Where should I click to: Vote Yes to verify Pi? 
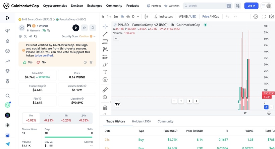[28, 62]
